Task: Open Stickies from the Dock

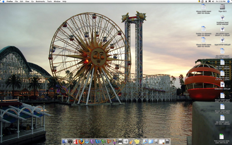Action: coord(137,141)
